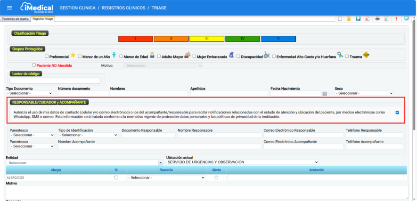Image resolution: width=417 pixels, height=201 pixels.
Task: Open the blue chat bubble icon
Action: (407, 19)
